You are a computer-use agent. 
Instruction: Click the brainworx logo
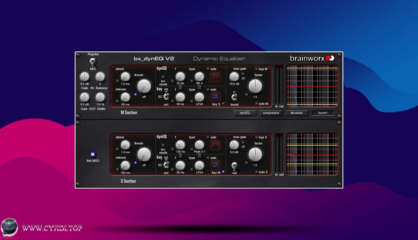pos(312,58)
